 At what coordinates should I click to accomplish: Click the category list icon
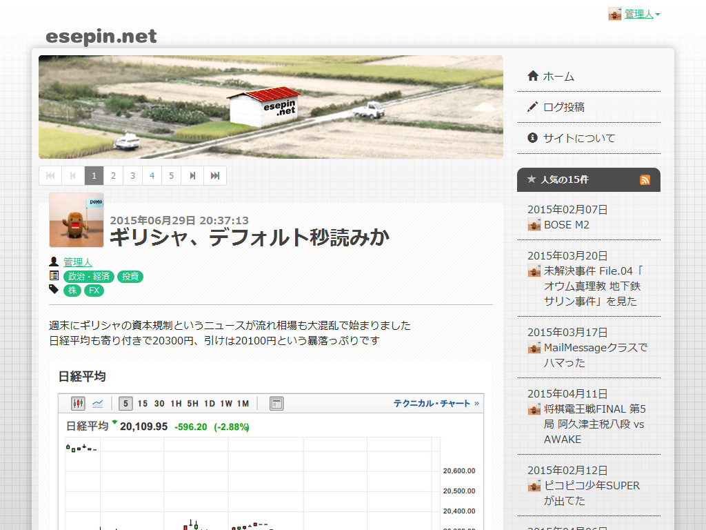tap(54, 275)
